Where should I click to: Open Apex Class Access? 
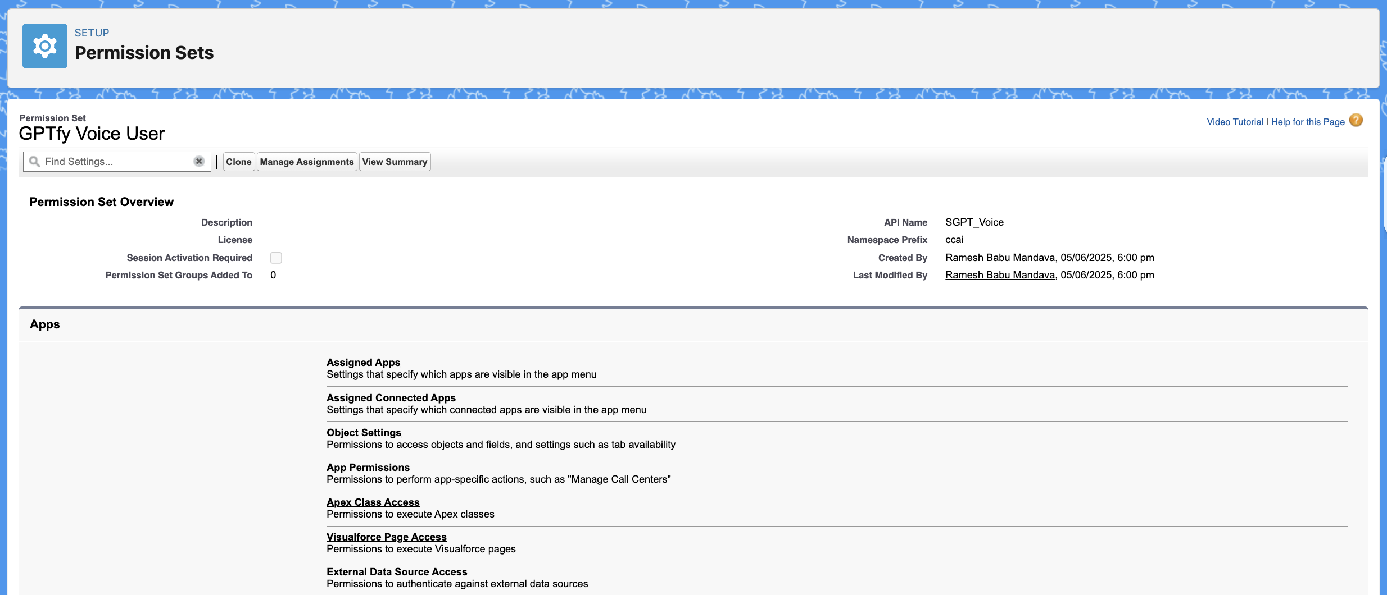click(373, 502)
